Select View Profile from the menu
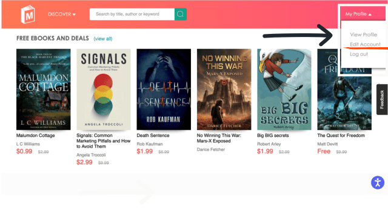Image resolution: width=388 pixels, height=218 pixels. 363,35
